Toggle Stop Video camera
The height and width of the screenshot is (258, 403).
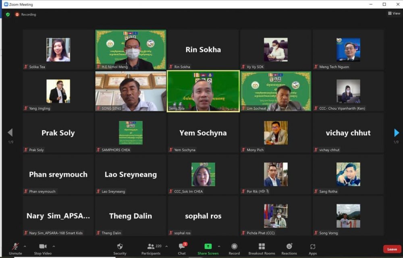click(43, 247)
